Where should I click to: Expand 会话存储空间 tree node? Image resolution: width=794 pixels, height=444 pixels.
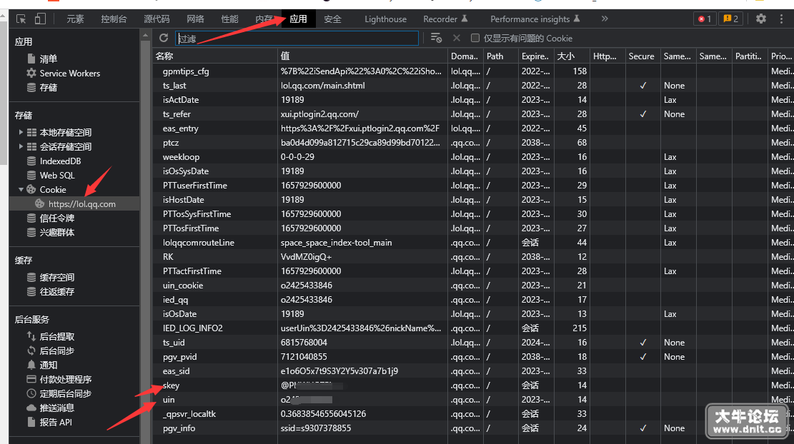coord(21,146)
